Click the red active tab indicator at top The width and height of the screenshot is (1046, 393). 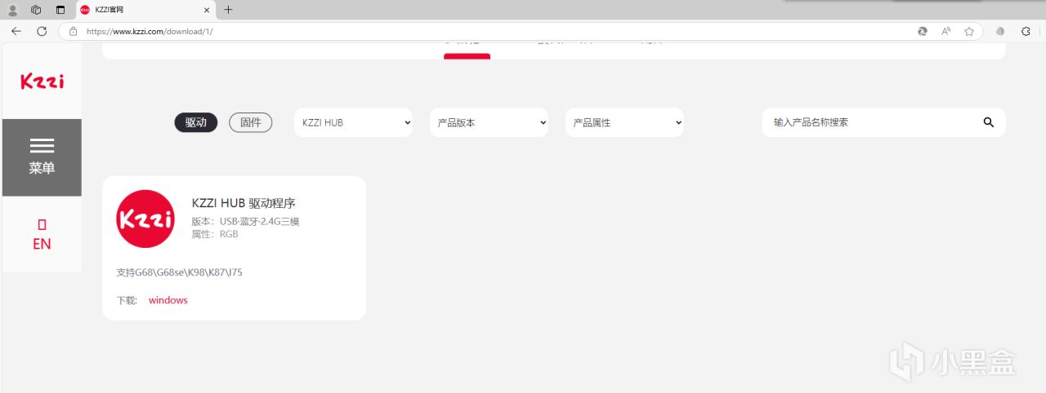pyautogui.click(x=467, y=56)
